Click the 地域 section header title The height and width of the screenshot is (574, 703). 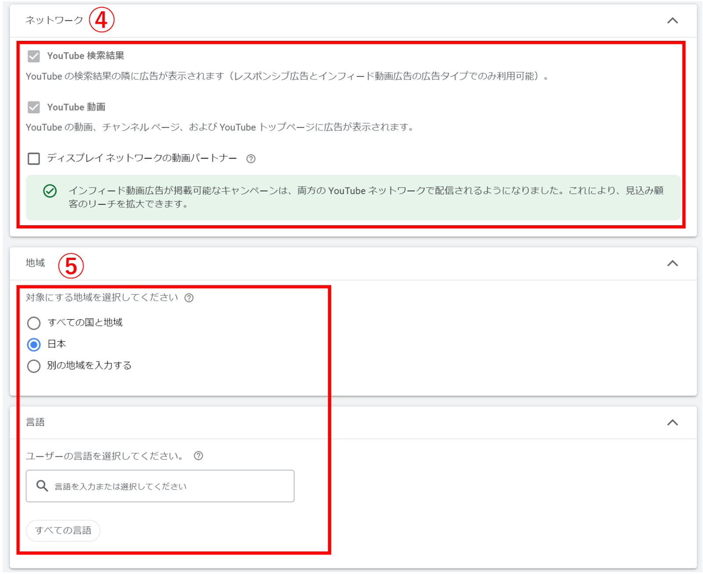point(35,263)
